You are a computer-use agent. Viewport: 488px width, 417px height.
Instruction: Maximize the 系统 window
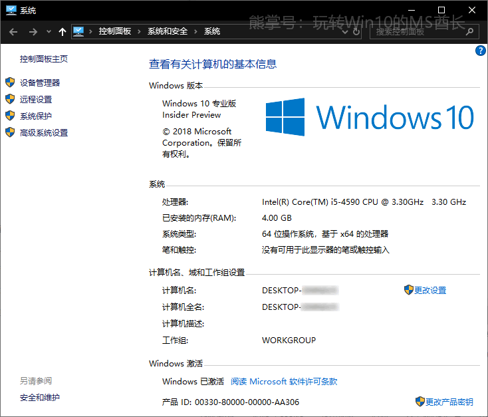pos(441,10)
